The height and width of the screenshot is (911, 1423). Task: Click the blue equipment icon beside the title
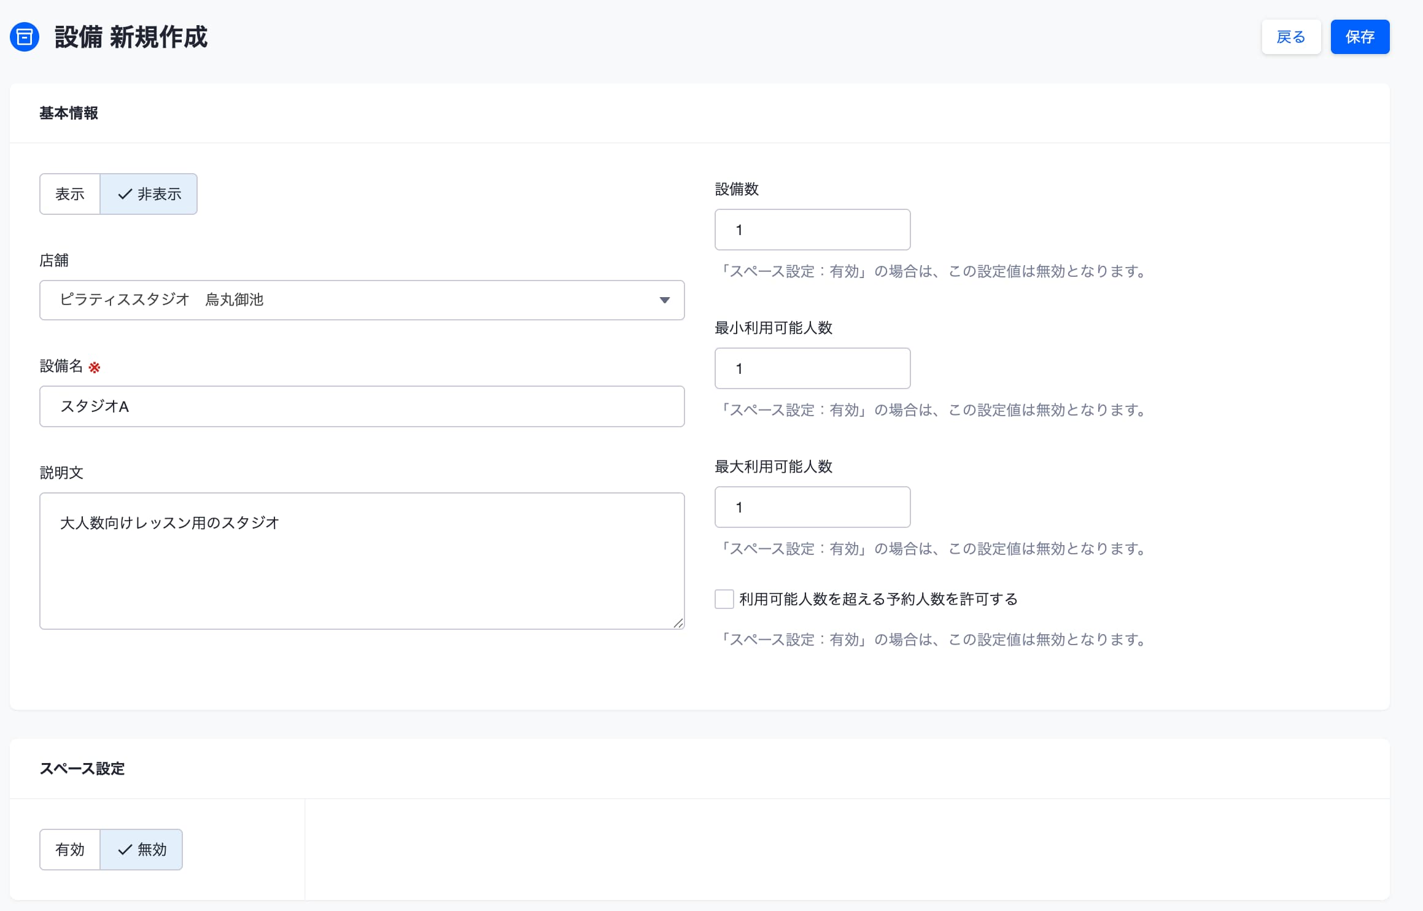click(x=25, y=37)
